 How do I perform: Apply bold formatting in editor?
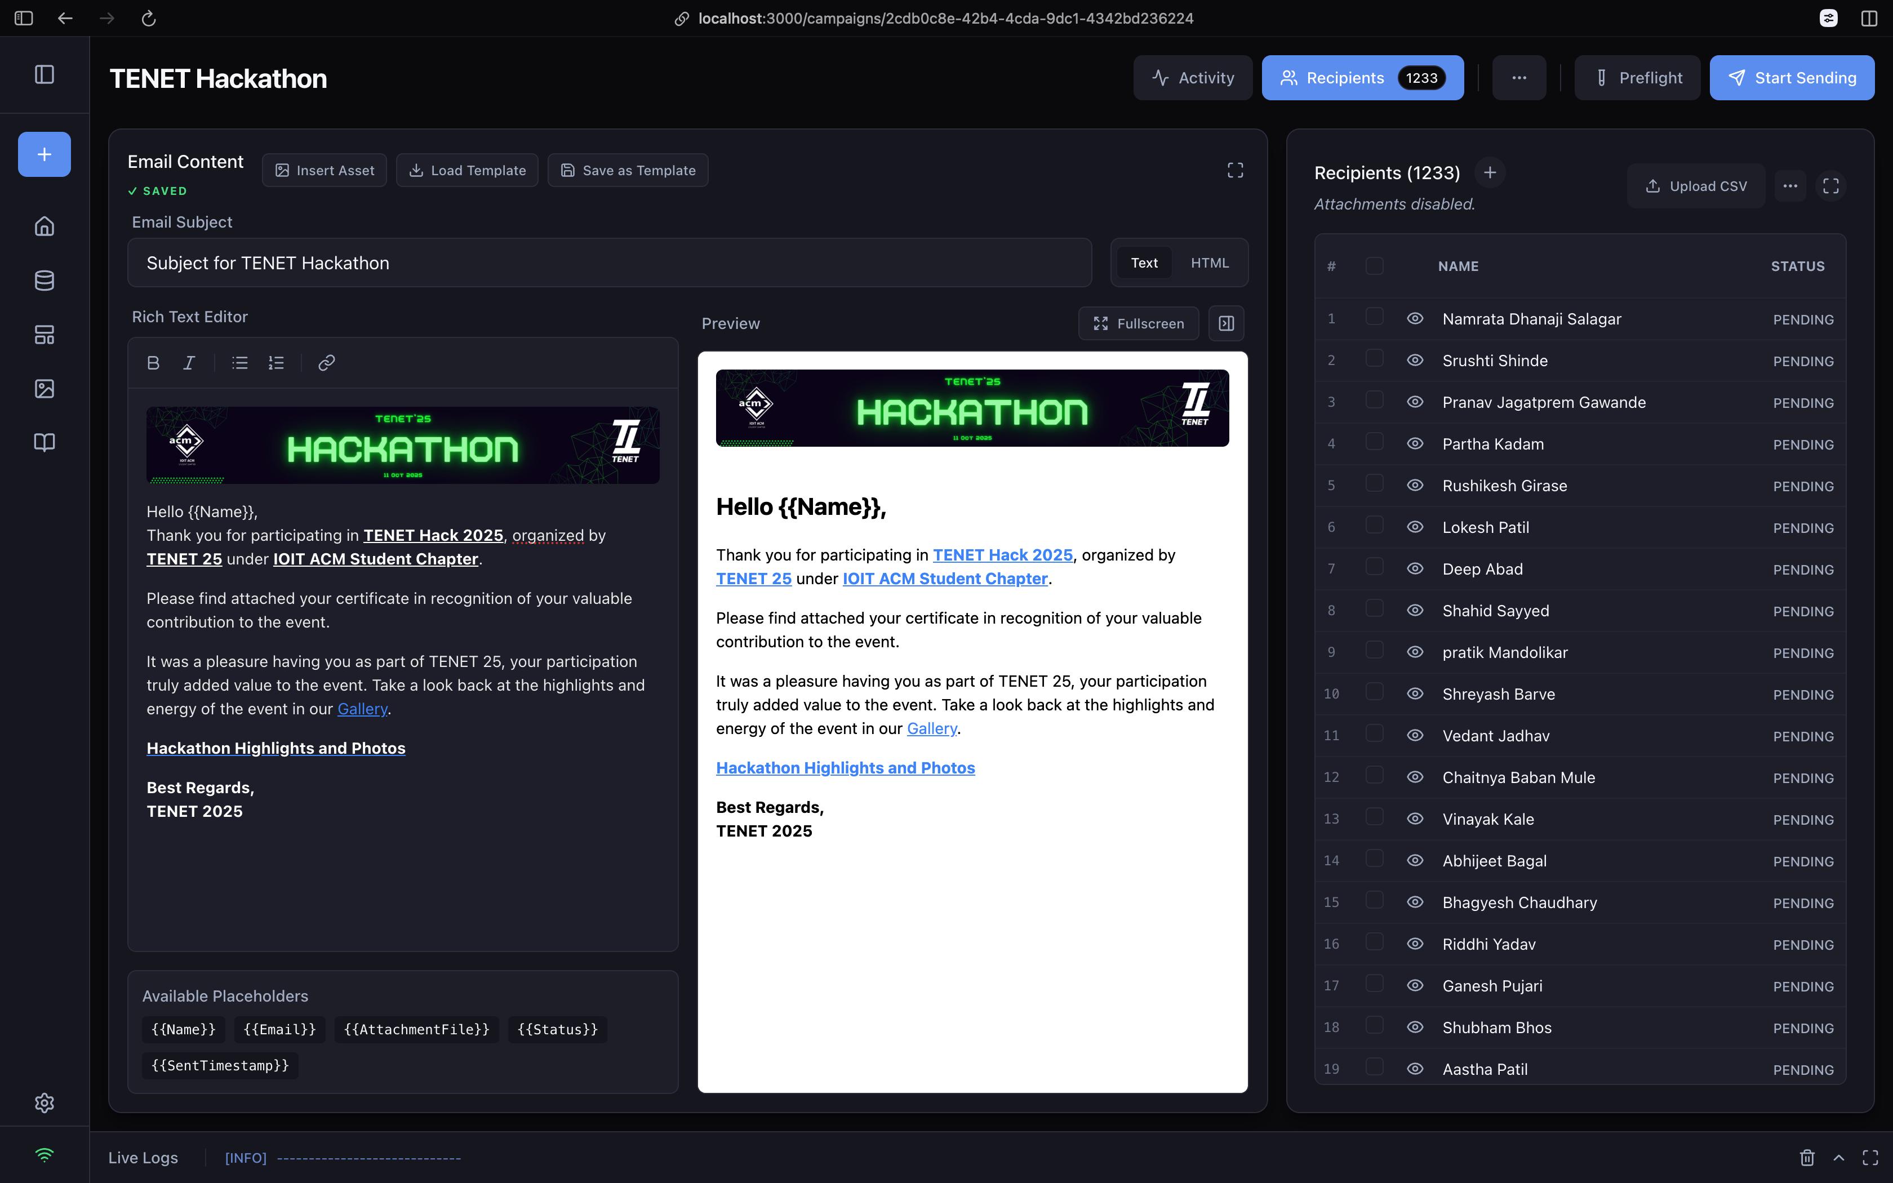pyautogui.click(x=153, y=363)
